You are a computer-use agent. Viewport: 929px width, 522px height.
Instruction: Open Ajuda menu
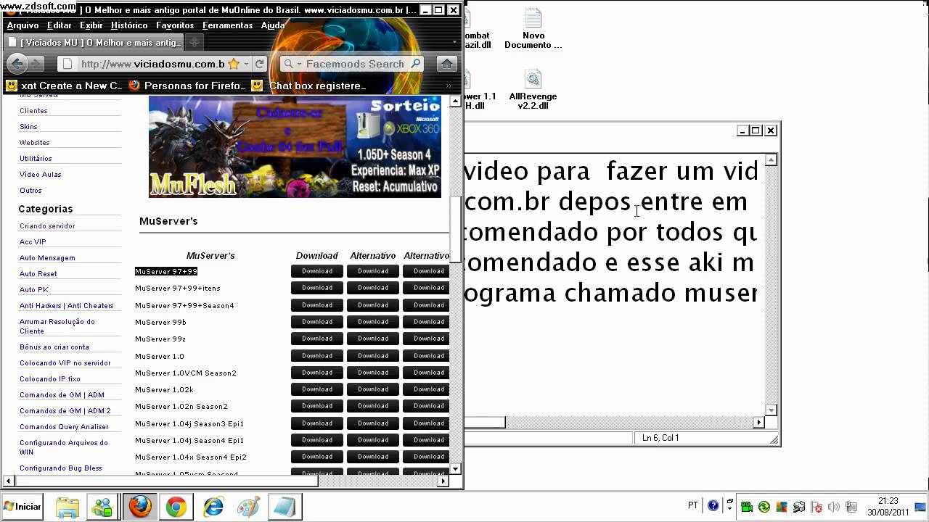coord(273,25)
